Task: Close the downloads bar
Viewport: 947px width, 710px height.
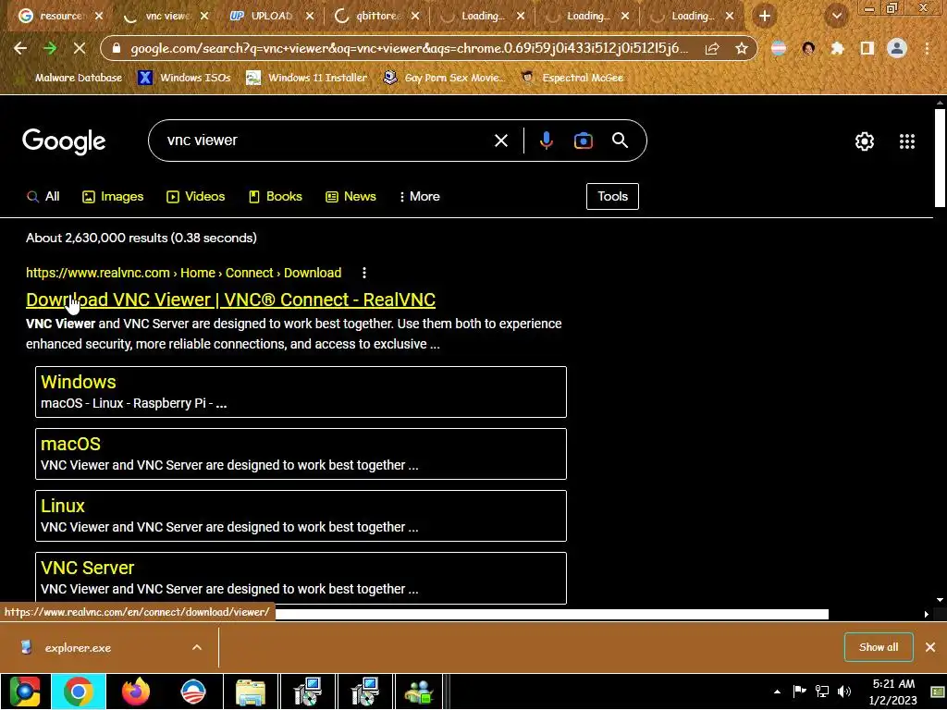Action: coord(930,647)
